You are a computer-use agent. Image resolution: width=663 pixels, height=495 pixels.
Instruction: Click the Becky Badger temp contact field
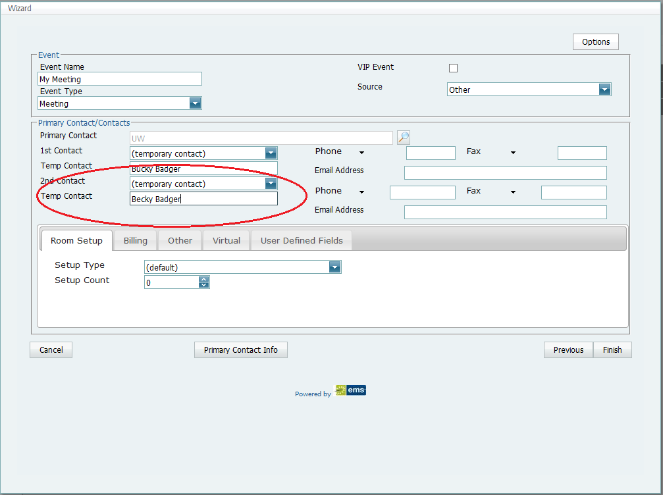click(x=203, y=199)
